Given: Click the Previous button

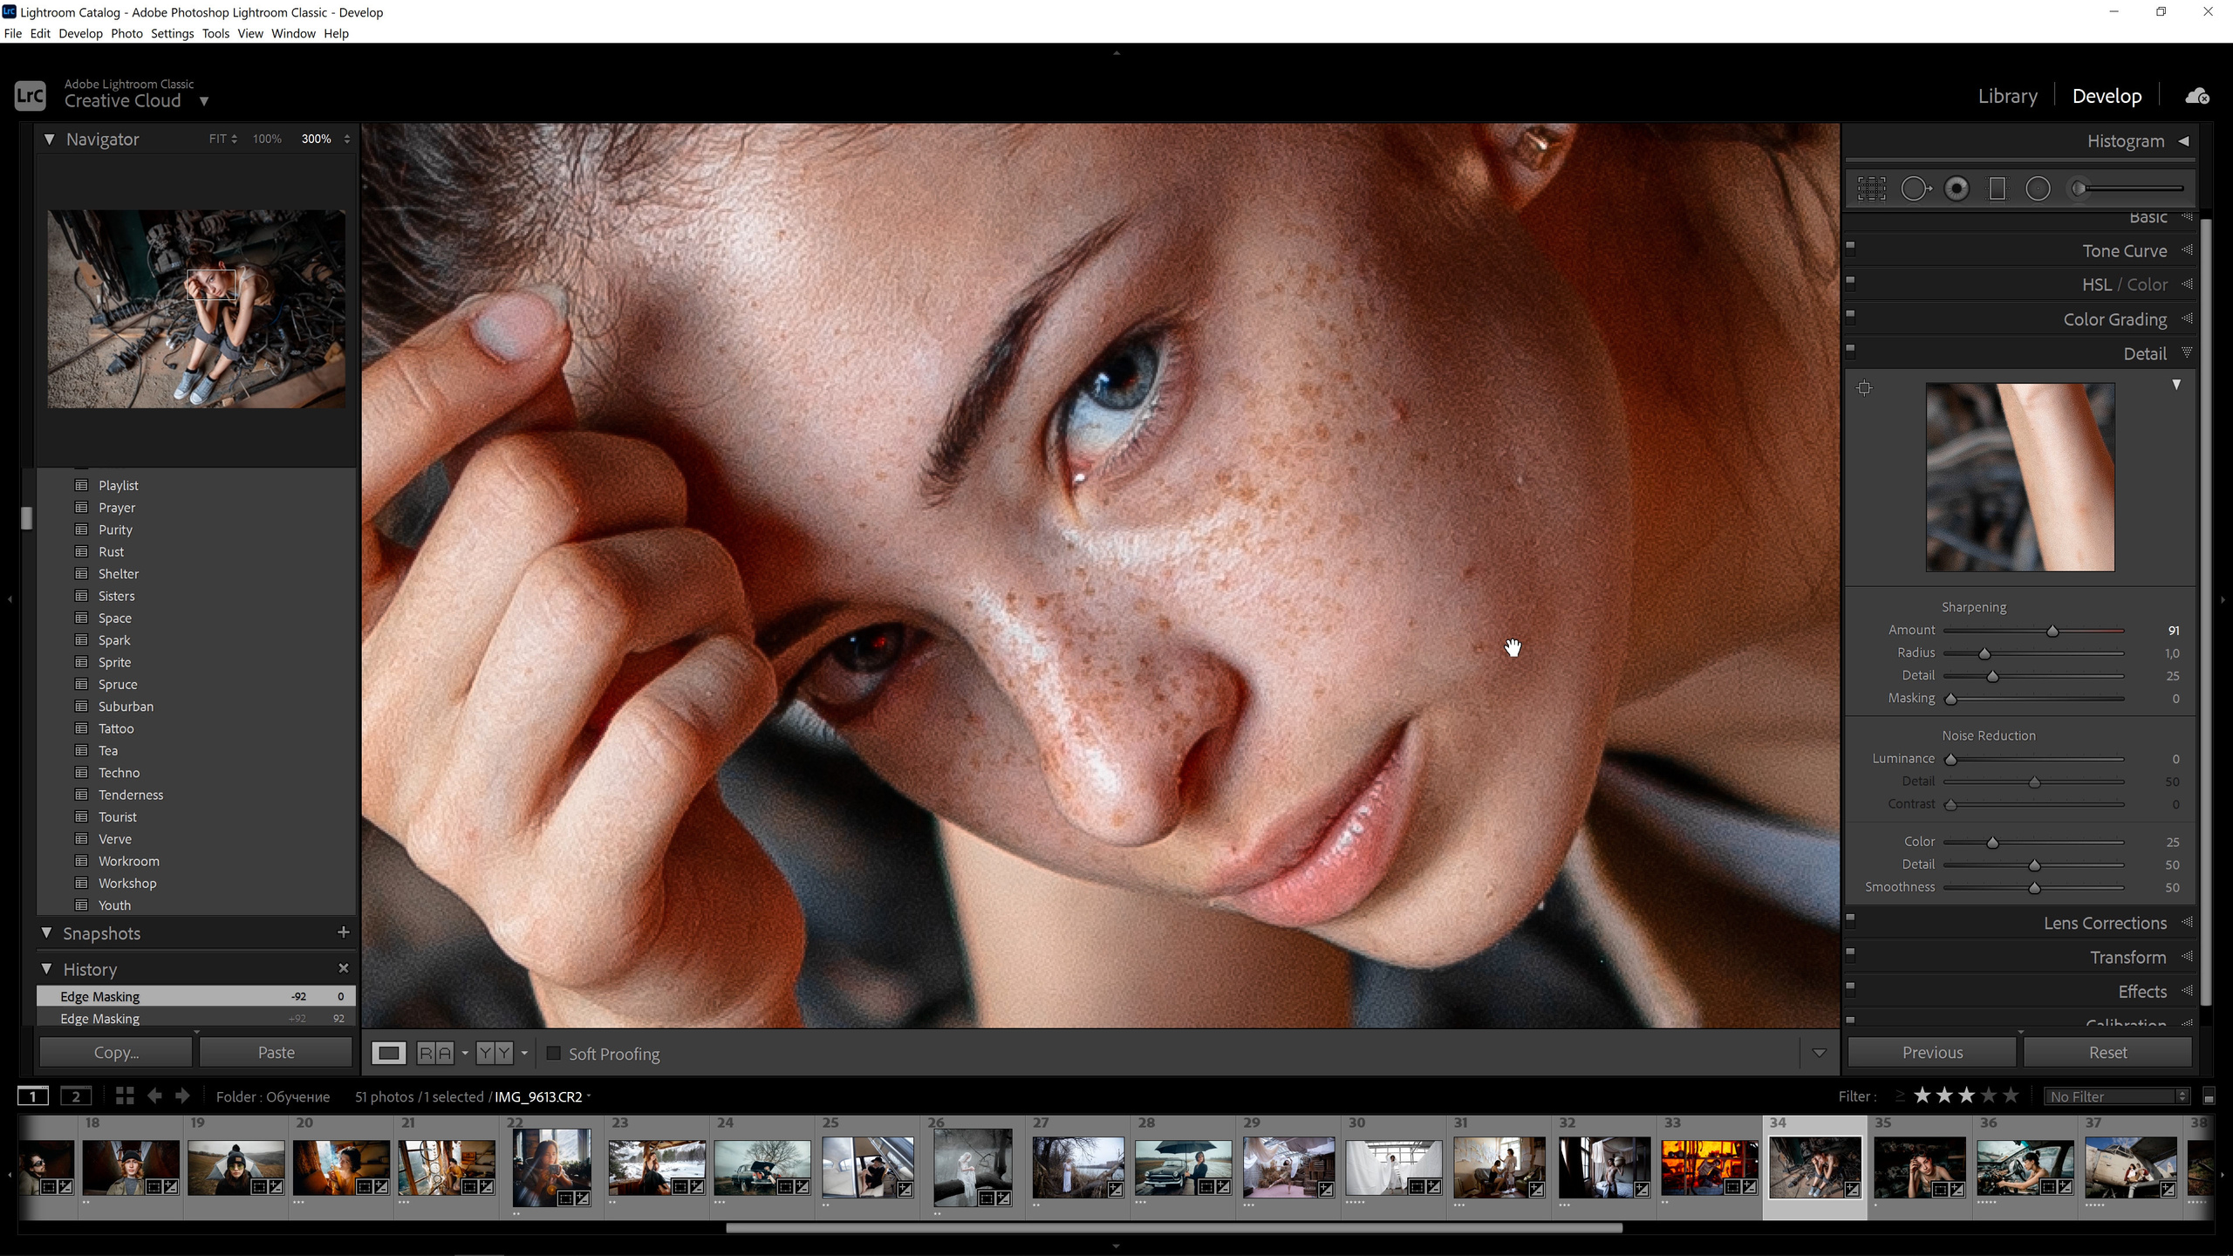Looking at the screenshot, I should coord(1932,1053).
